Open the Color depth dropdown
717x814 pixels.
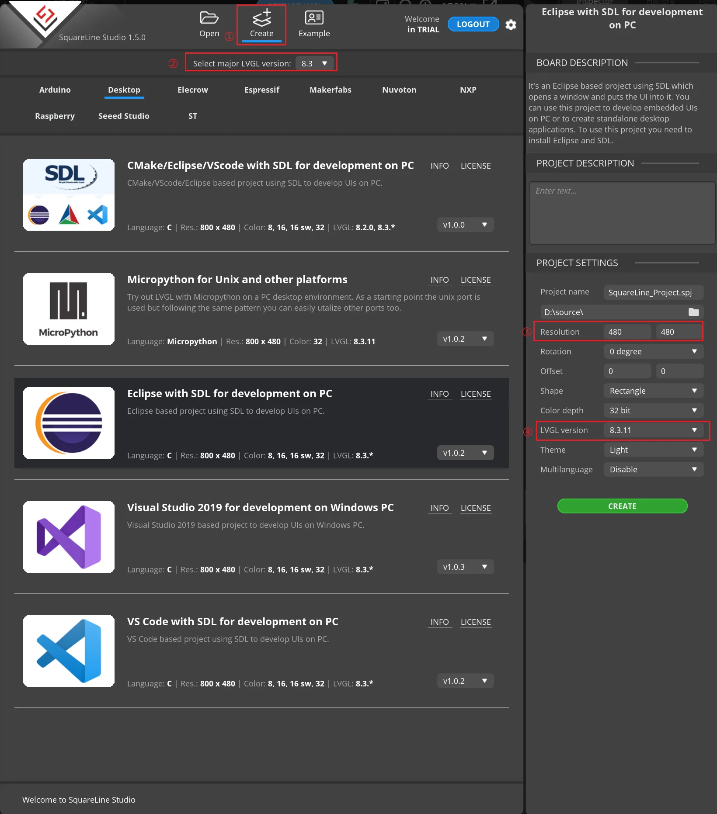pyautogui.click(x=653, y=411)
